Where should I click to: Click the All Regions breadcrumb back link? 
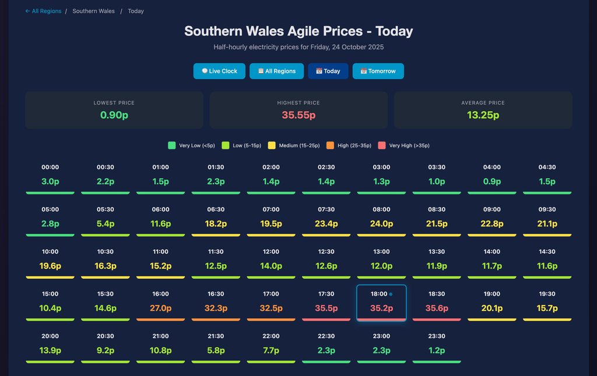pos(43,11)
